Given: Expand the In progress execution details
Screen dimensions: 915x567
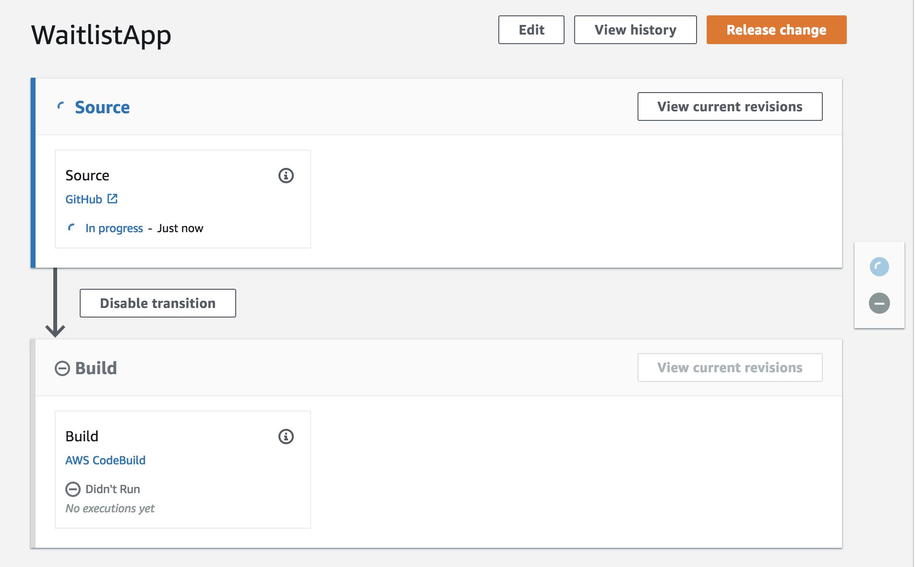Looking at the screenshot, I should point(114,227).
